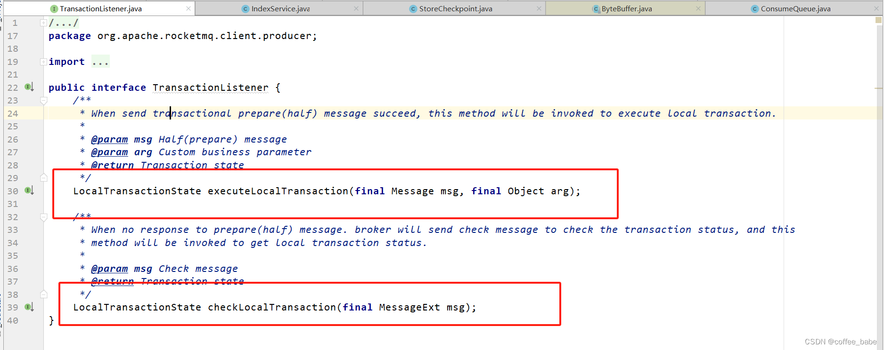This screenshot has height=350, width=884.
Task: Click the interface icon on TransactionListener.java tab
Action: (54, 9)
